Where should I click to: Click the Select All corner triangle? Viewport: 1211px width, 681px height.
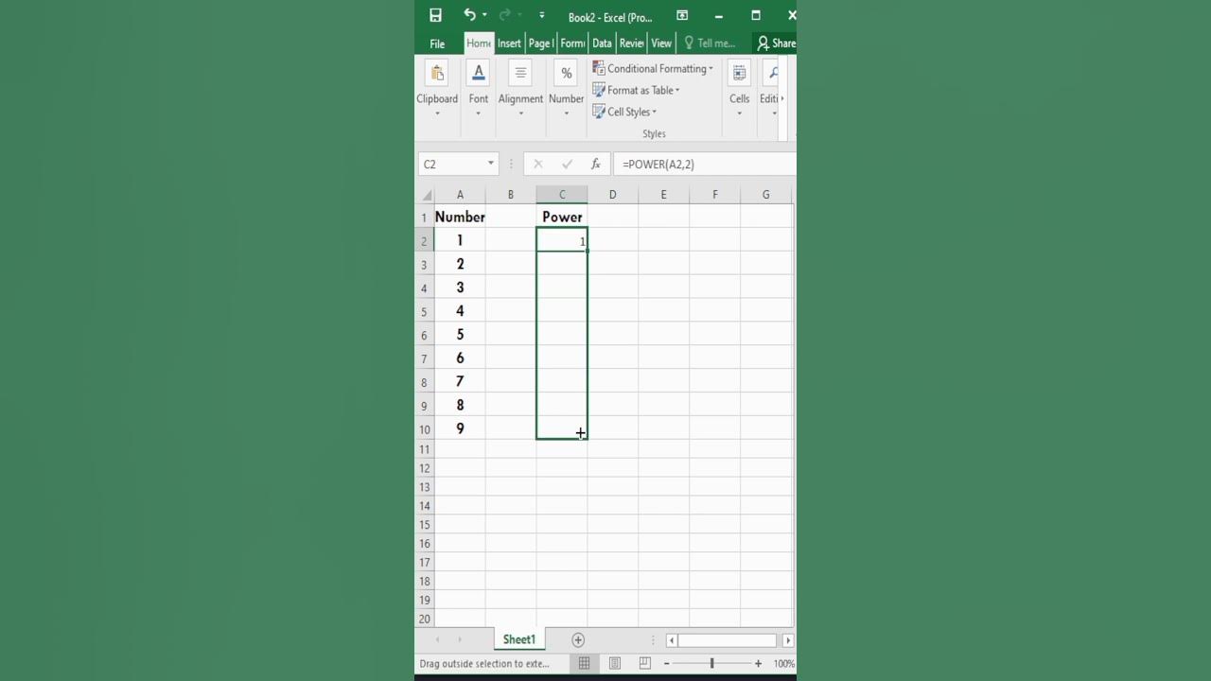tap(427, 195)
